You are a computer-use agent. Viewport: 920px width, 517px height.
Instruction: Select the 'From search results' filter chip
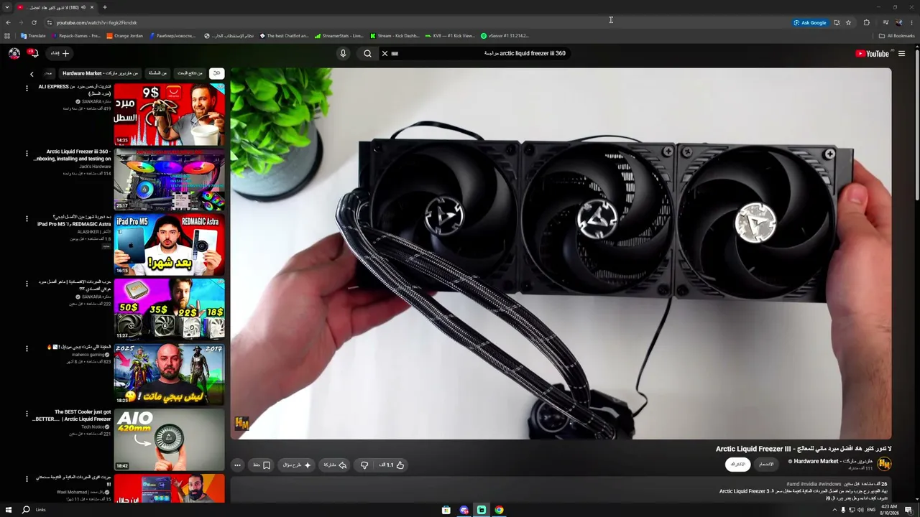pyautogui.click(x=190, y=73)
